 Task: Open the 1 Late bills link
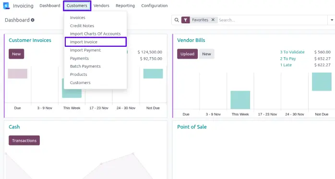286,65
